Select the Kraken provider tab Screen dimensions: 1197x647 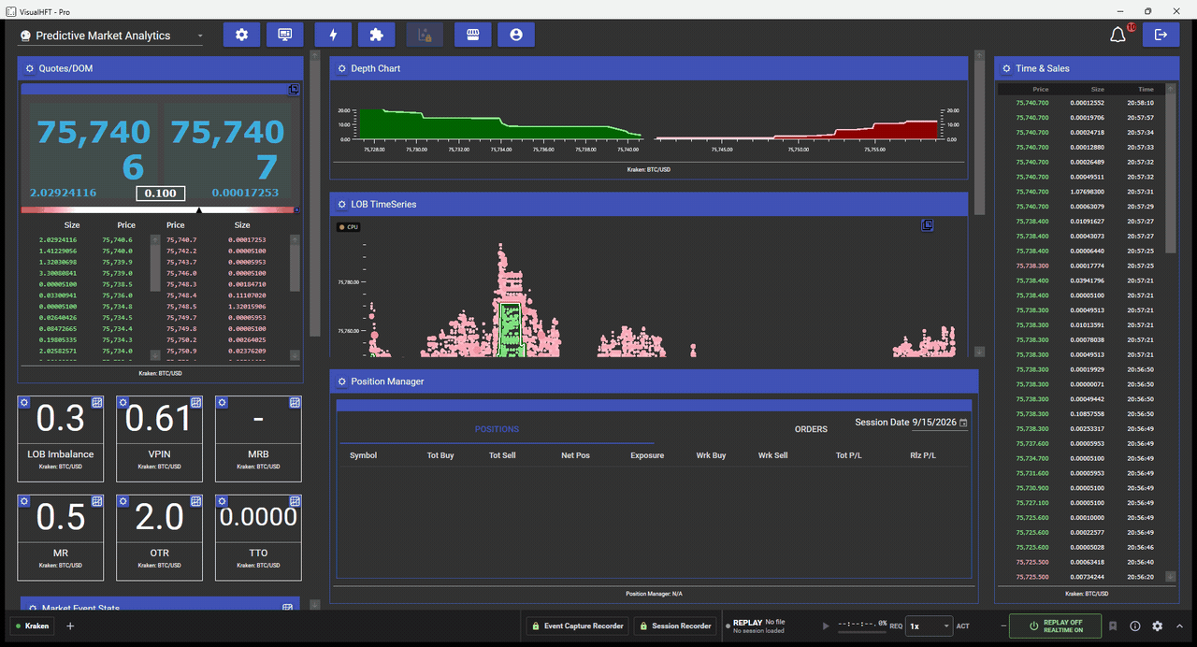(33, 626)
